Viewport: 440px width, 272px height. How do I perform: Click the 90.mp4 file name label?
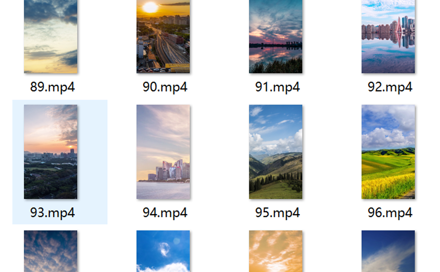tap(165, 87)
